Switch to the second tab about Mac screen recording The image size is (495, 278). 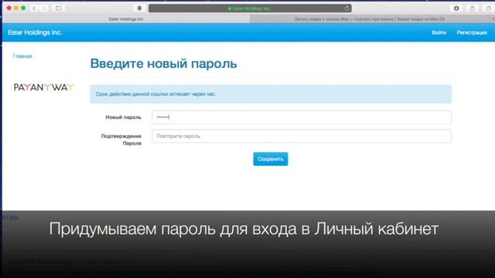tap(370, 19)
